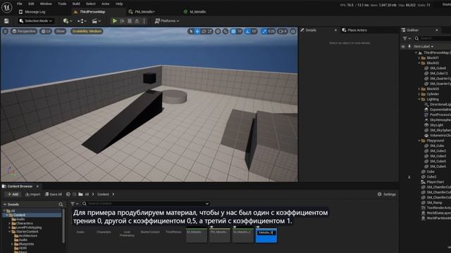This screenshot has width=451, height=253.
Task: Activate the Scale gizmo tool
Action: point(210,31)
